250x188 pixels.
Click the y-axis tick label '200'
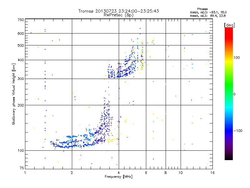21,105
